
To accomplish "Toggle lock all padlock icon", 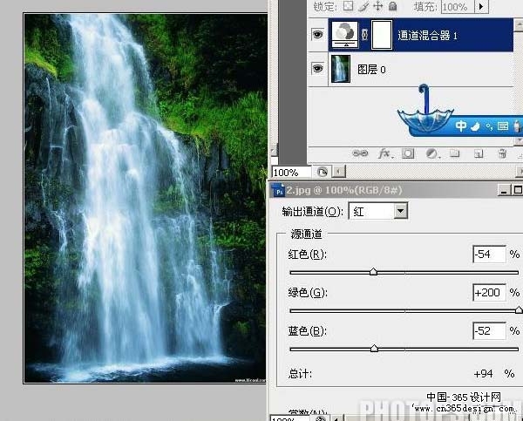I will [393, 6].
